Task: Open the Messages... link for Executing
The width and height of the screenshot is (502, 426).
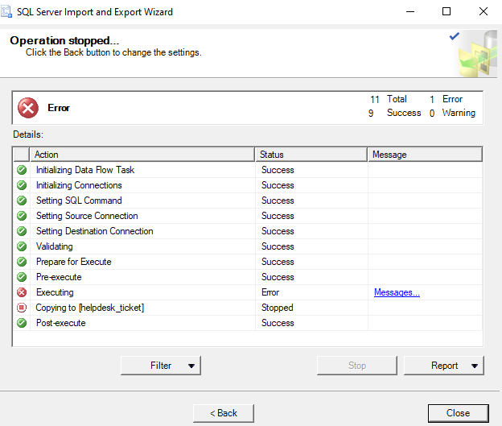Action: pos(397,292)
